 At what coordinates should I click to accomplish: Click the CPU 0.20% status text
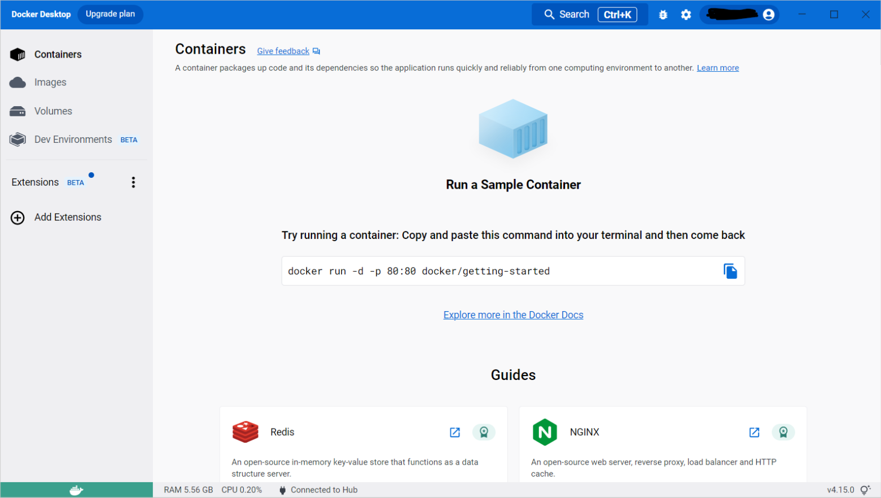click(242, 490)
